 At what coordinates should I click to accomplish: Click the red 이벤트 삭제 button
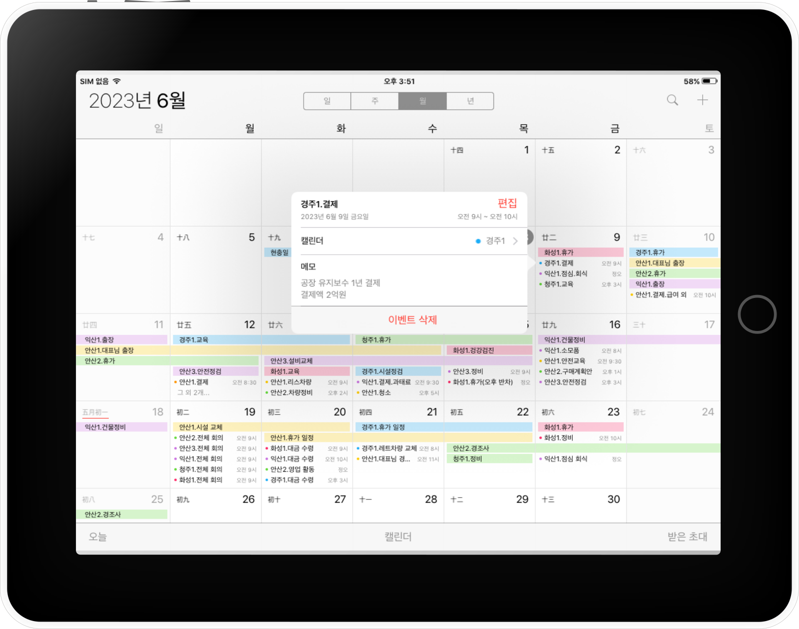pyautogui.click(x=412, y=319)
